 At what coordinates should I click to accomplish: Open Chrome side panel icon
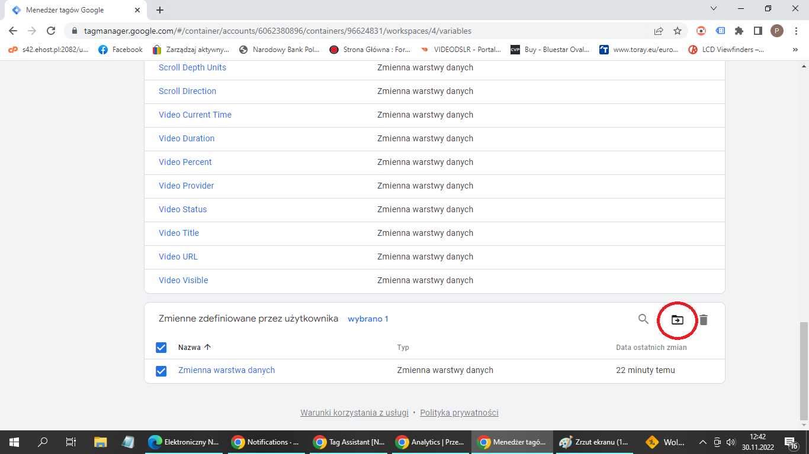tap(757, 31)
